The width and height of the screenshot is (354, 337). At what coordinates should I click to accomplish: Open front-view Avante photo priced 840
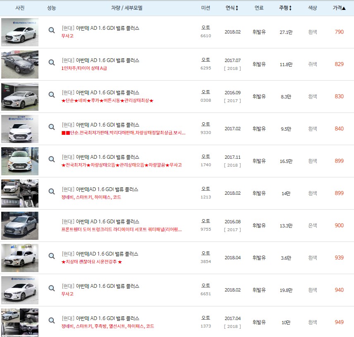coord(20,129)
